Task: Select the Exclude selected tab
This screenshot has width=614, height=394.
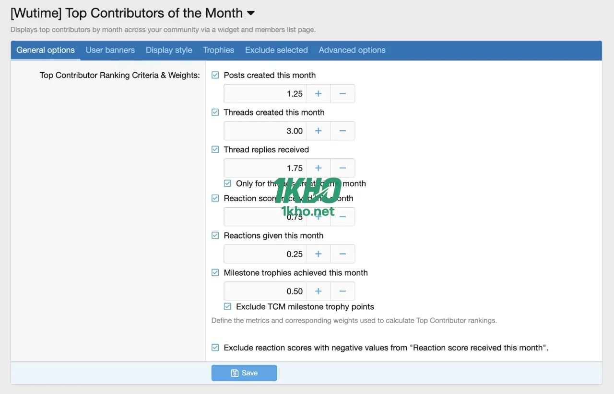Action: pos(276,50)
